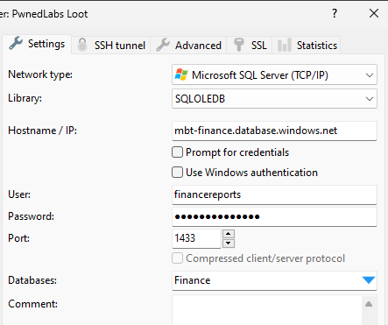Close the session manager dialog
The image size is (388, 325).
click(x=374, y=13)
